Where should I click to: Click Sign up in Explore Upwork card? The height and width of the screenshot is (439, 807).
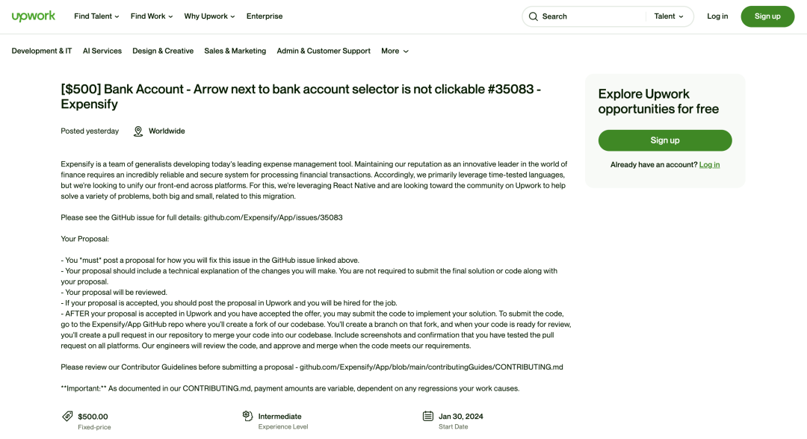[x=664, y=140]
